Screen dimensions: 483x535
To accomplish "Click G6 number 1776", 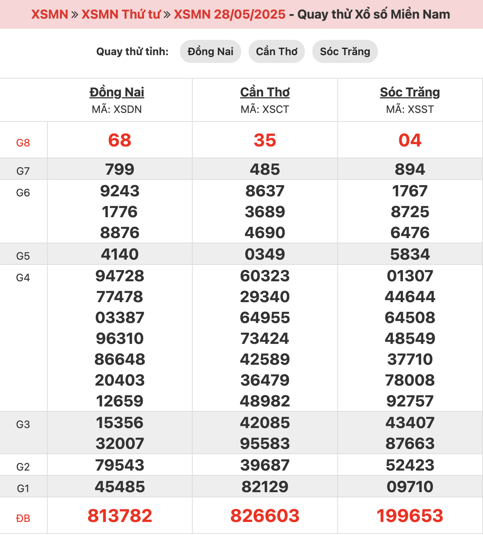I will click(120, 212).
